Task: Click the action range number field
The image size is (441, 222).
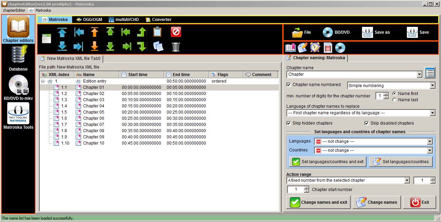Action: pyautogui.click(x=421, y=180)
